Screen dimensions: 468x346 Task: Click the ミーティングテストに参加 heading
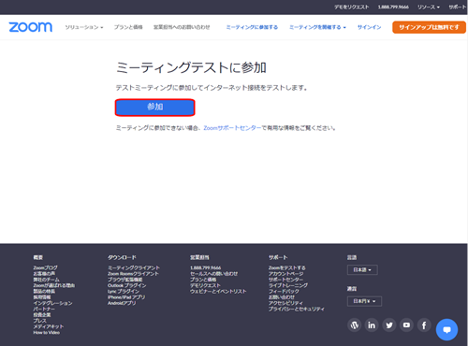(191, 67)
